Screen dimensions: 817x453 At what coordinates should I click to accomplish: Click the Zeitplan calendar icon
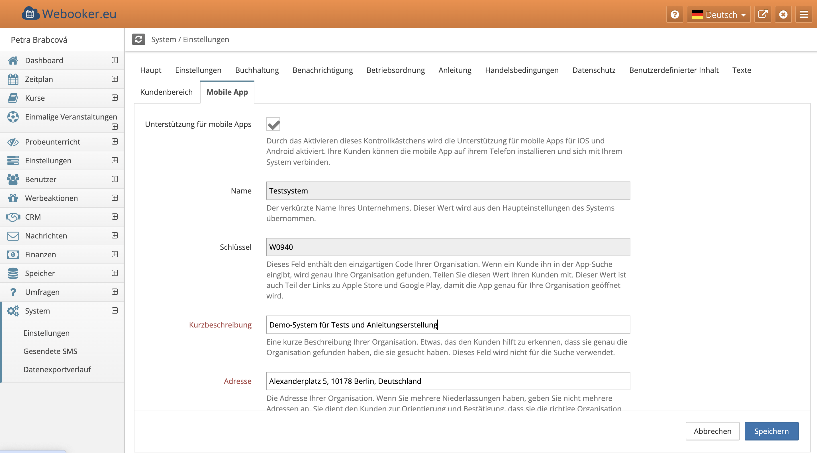[x=13, y=79]
